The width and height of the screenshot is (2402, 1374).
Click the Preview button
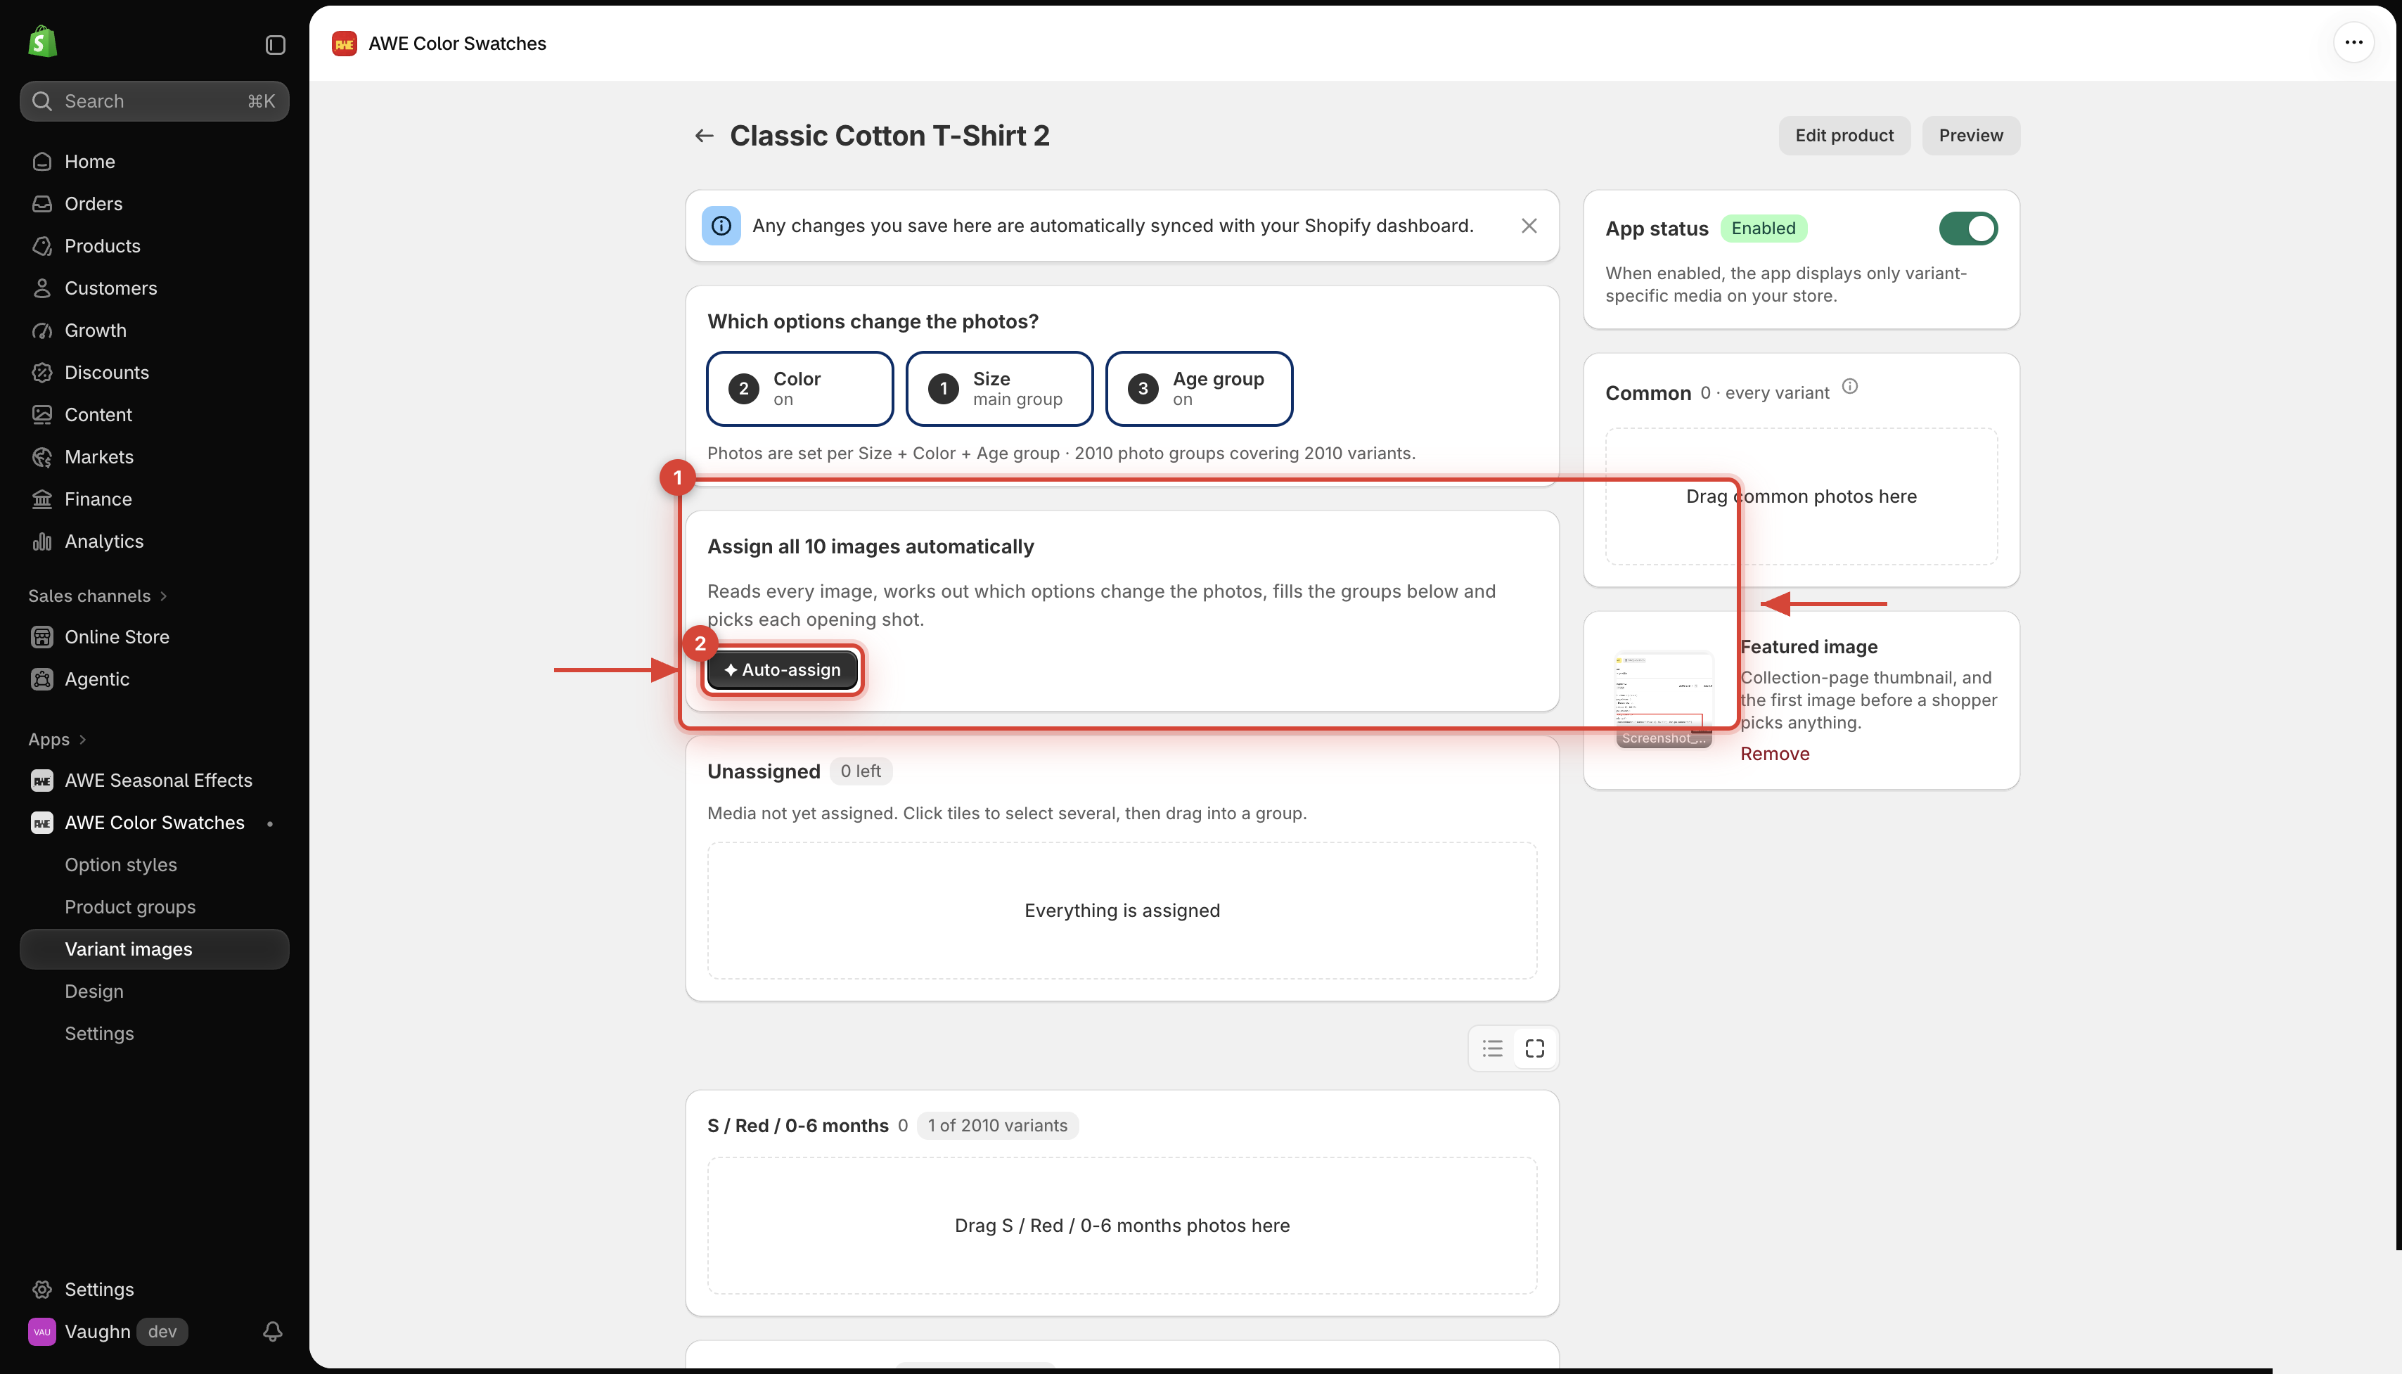[1970, 135]
